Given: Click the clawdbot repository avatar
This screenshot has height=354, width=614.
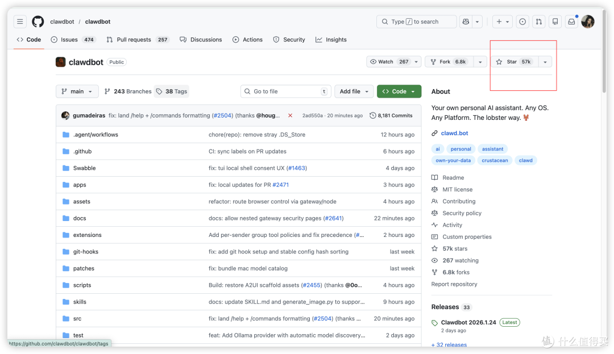Looking at the screenshot, I should tap(61, 62).
